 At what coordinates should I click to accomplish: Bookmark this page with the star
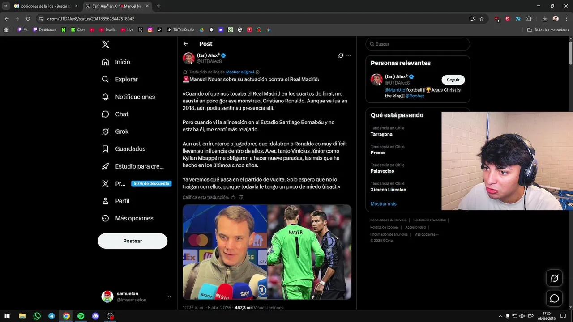tap(482, 19)
